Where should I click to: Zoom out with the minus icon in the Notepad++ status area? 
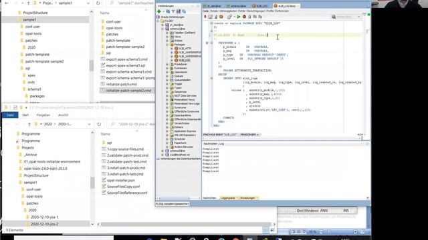coord(321,231)
